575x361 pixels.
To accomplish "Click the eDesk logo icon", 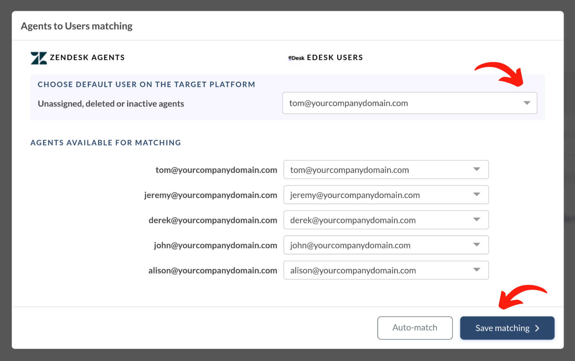I will [x=296, y=58].
